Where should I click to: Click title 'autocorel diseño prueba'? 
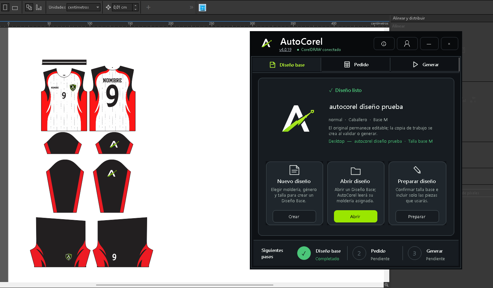pos(366,107)
